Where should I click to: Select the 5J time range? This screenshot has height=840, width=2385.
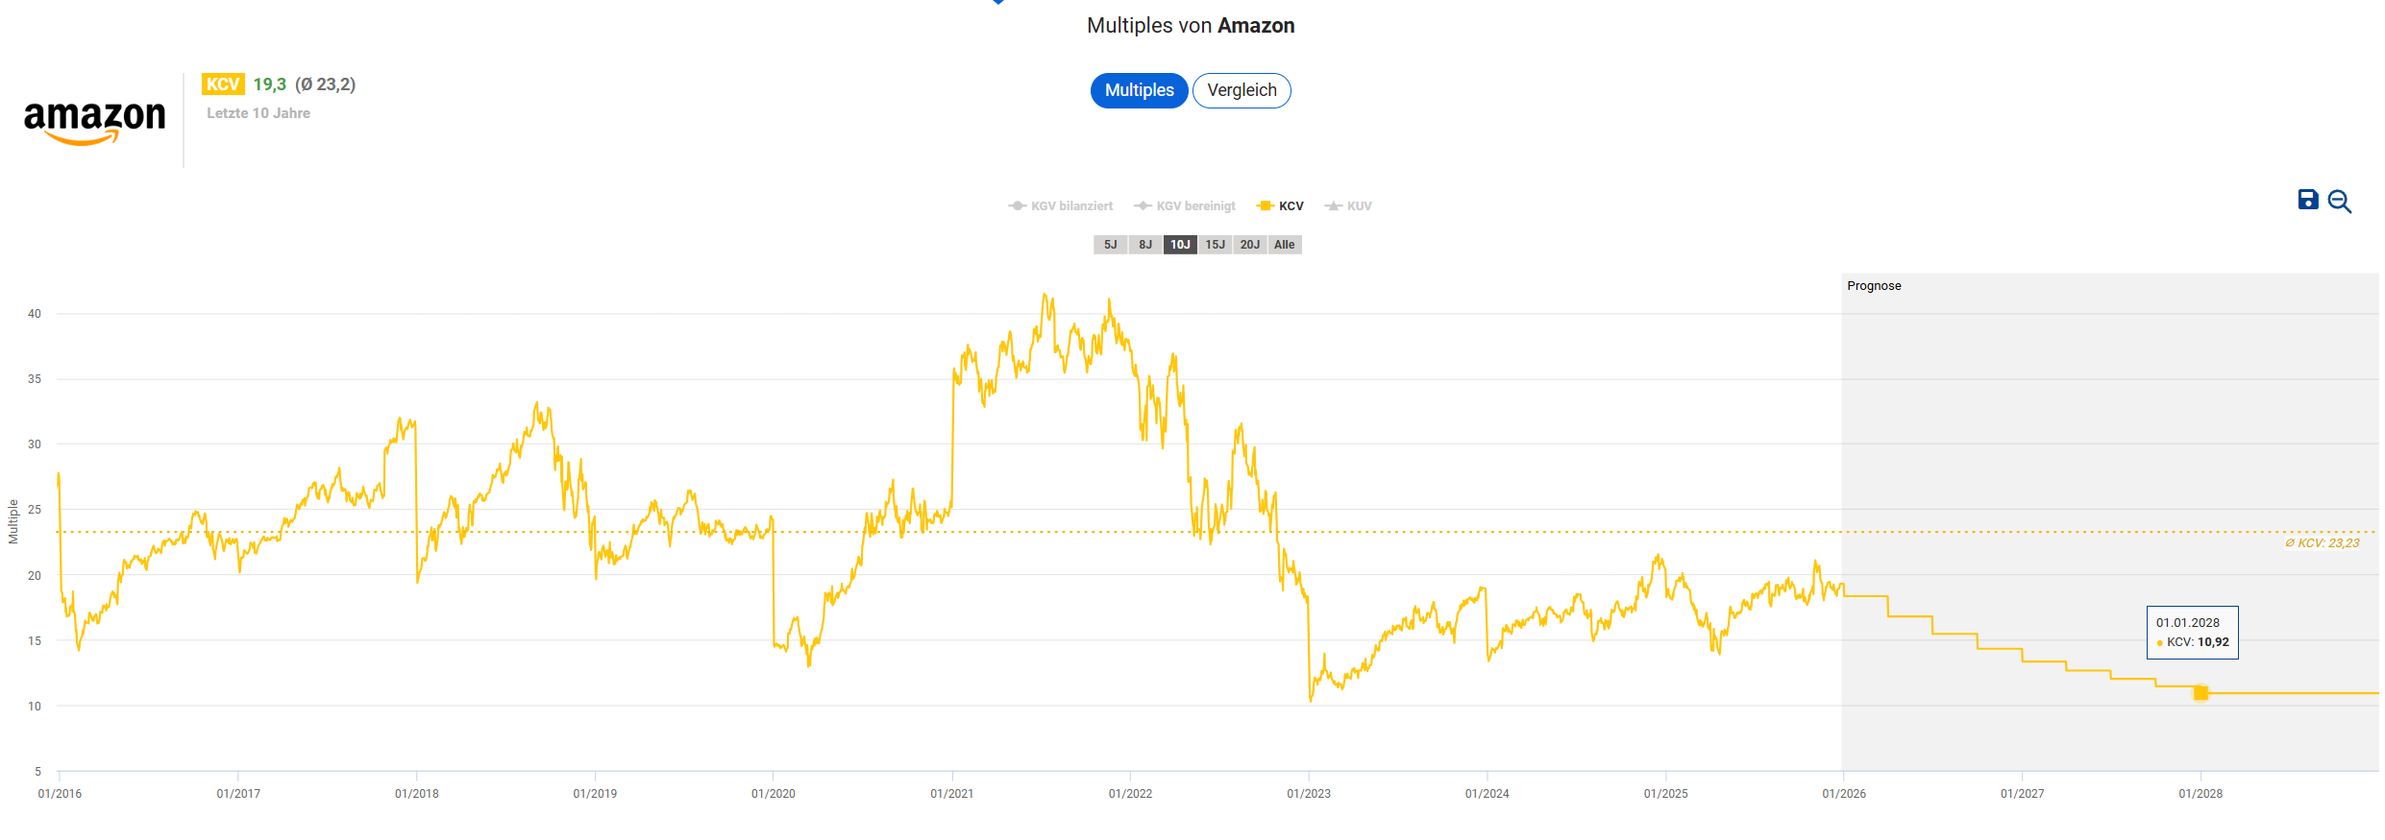pyautogui.click(x=1110, y=245)
